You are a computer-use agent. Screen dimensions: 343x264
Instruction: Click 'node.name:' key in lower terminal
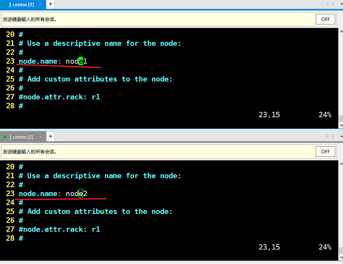tap(40, 194)
